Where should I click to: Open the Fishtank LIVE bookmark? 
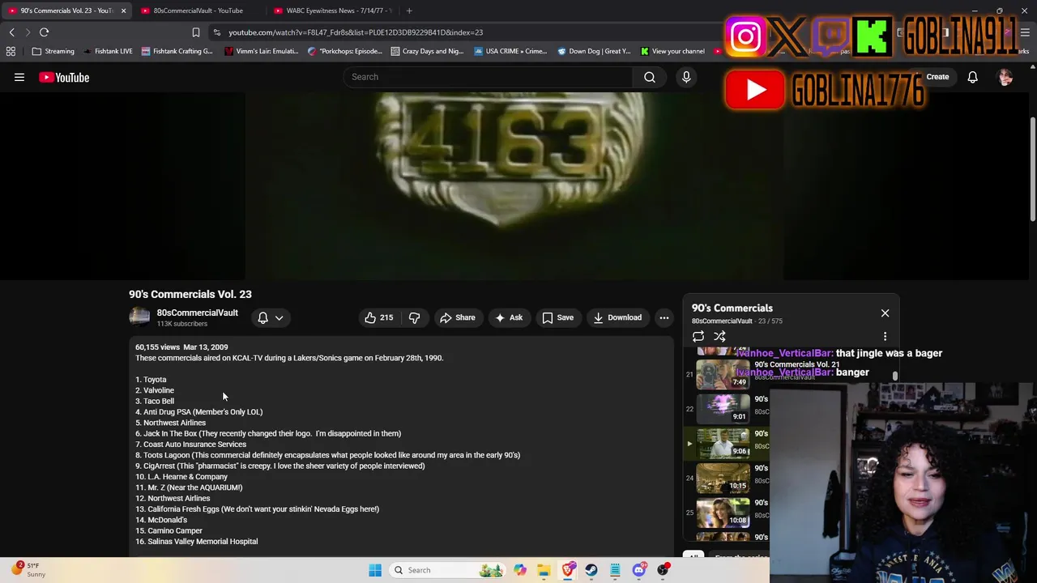tap(108, 51)
